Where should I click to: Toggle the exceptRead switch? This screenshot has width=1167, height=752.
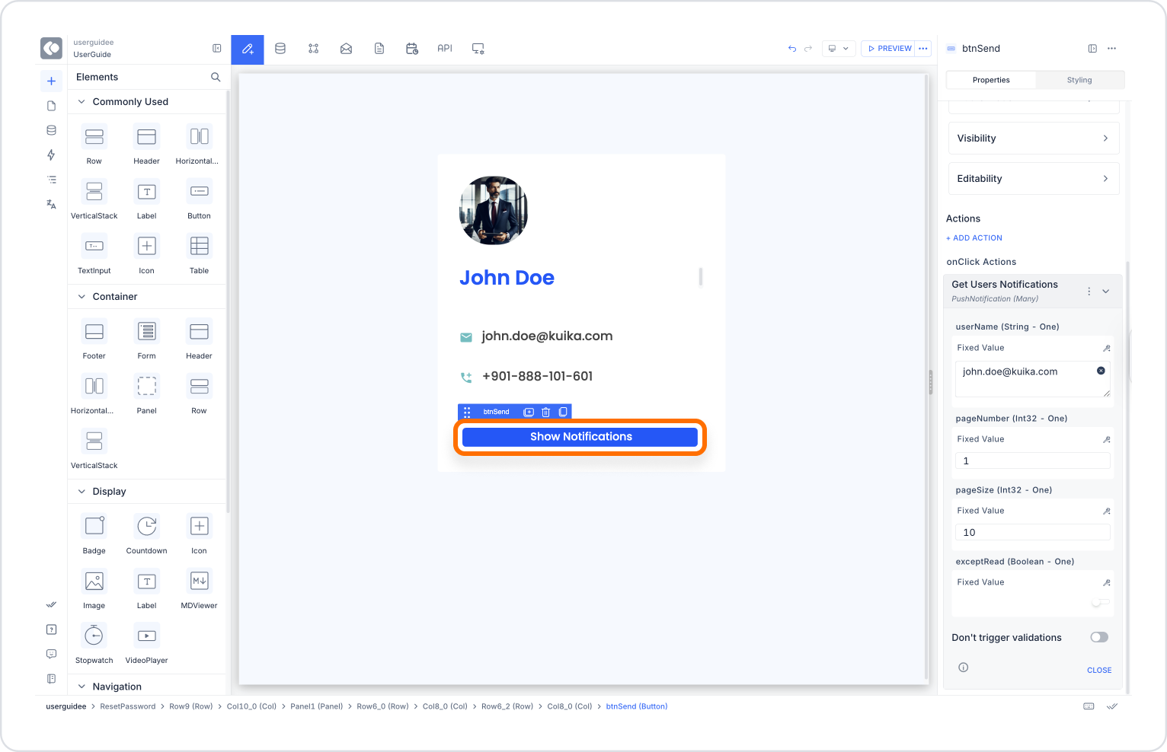point(1101,602)
